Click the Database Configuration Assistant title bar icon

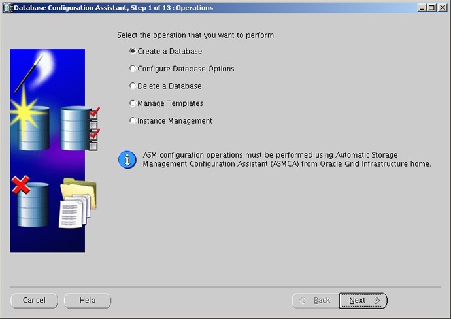8,7
